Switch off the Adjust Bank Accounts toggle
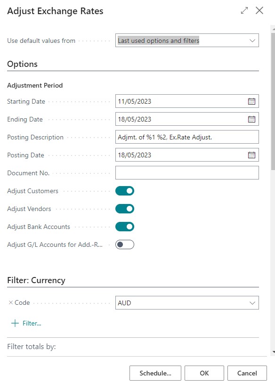 (x=125, y=227)
